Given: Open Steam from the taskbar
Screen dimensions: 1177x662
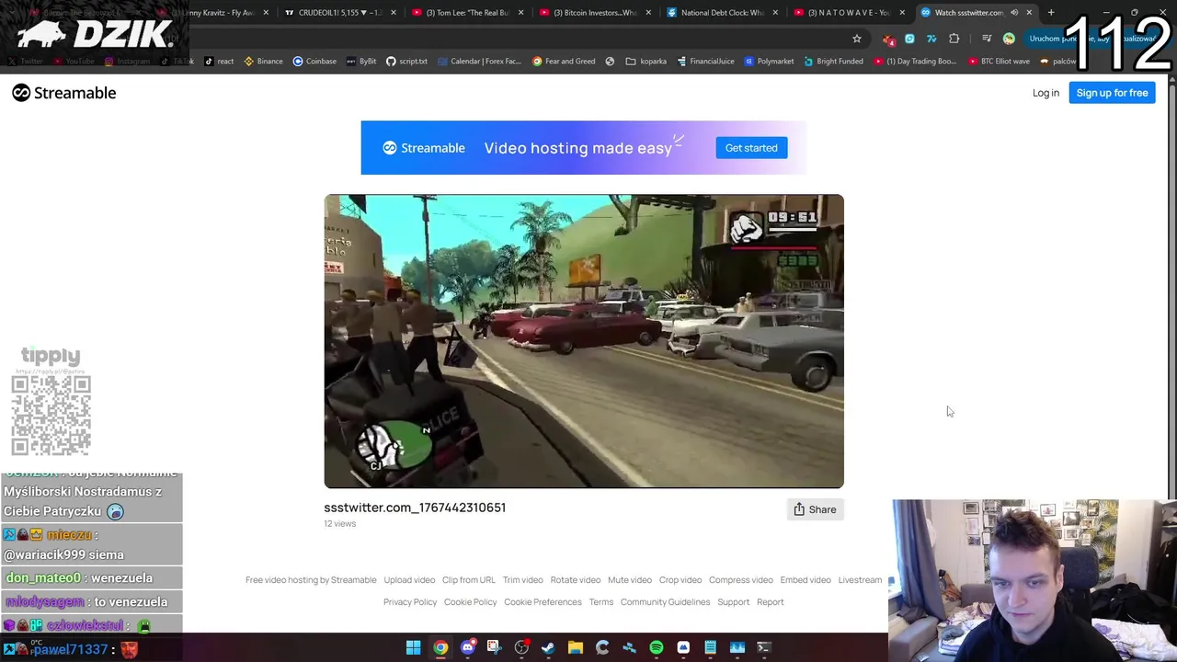Looking at the screenshot, I should point(548,647).
